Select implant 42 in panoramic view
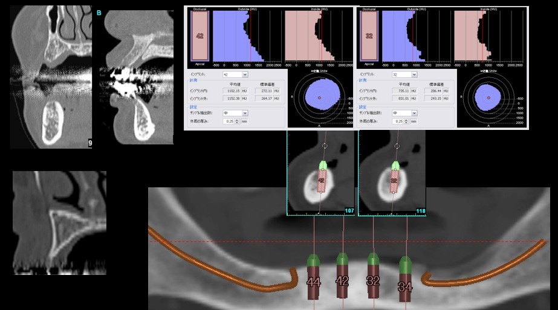The width and height of the screenshot is (558, 310). pyautogui.click(x=342, y=281)
